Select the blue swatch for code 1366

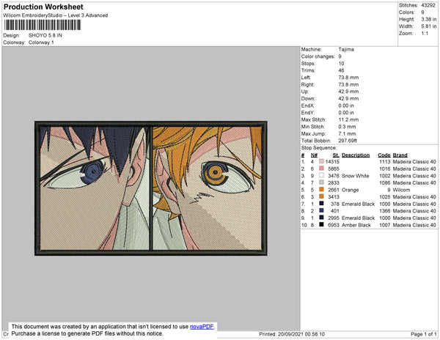tap(321, 210)
